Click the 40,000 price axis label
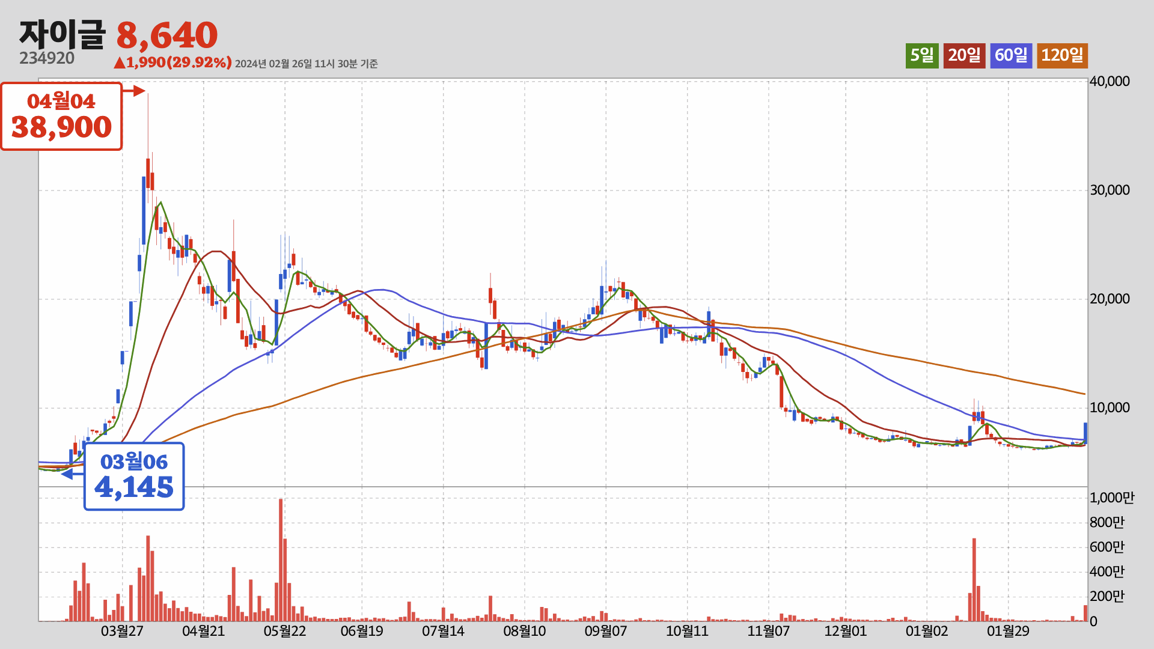The width and height of the screenshot is (1154, 649). [x=1110, y=81]
